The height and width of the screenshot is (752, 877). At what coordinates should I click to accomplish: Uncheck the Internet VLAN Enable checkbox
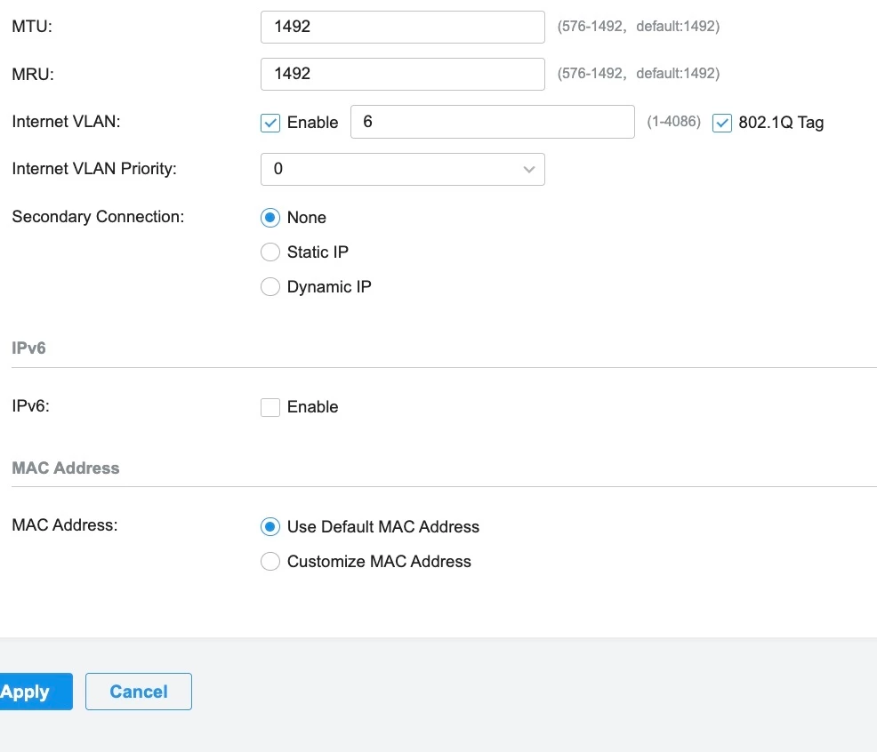(x=270, y=123)
